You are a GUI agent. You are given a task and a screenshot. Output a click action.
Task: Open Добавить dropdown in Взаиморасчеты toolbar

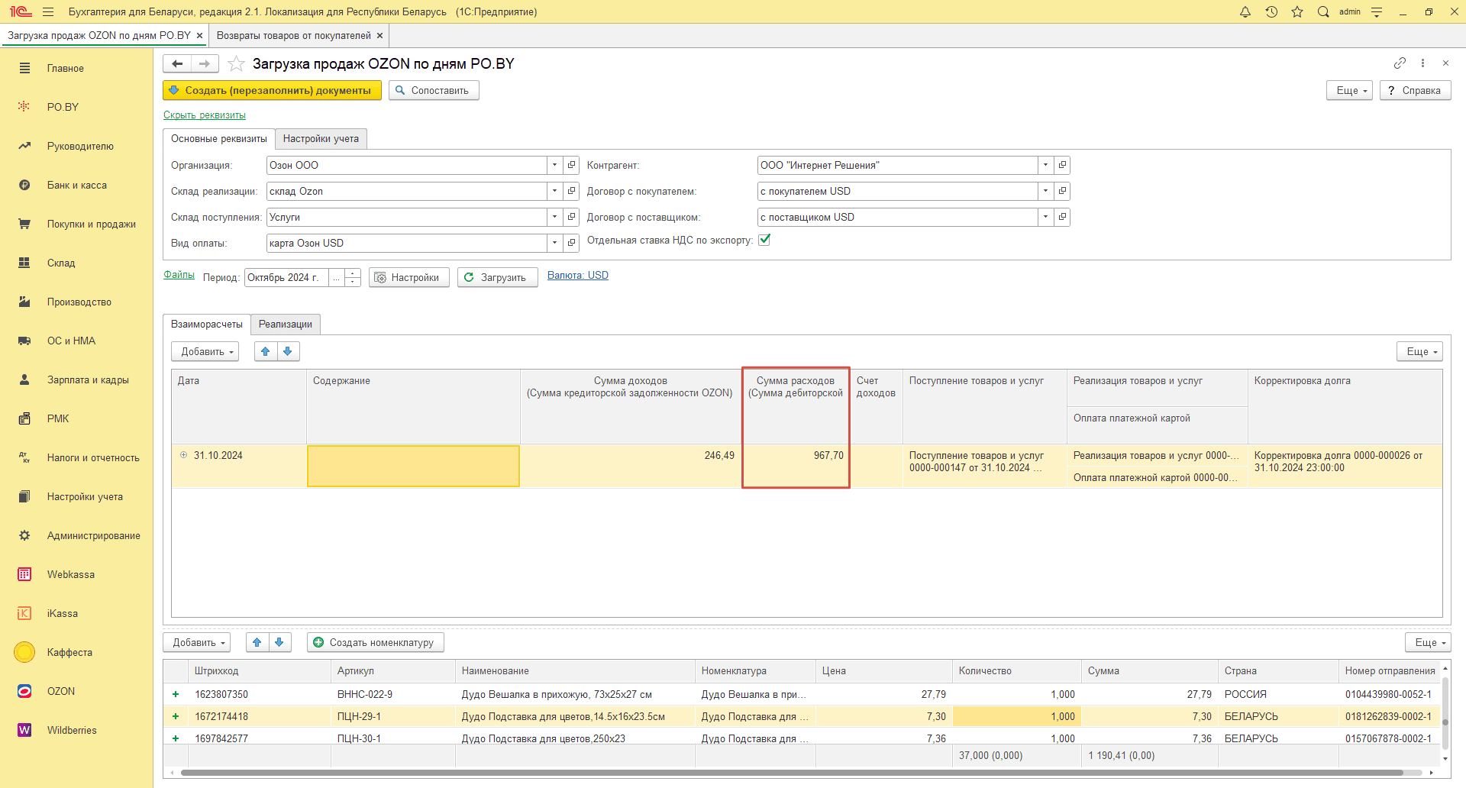205,351
